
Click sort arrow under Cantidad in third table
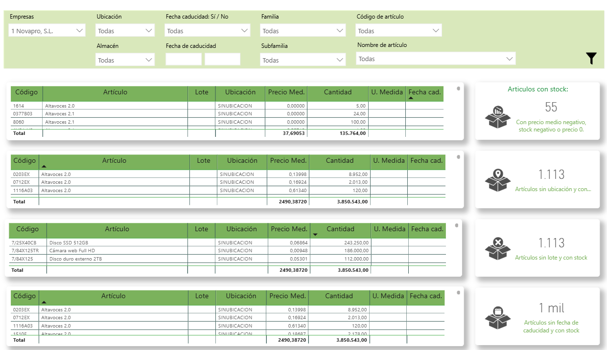coord(315,235)
